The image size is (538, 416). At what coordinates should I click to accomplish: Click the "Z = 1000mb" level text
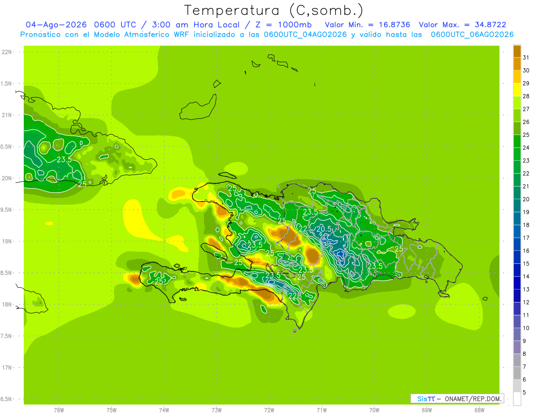pyautogui.click(x=283, y=25)
